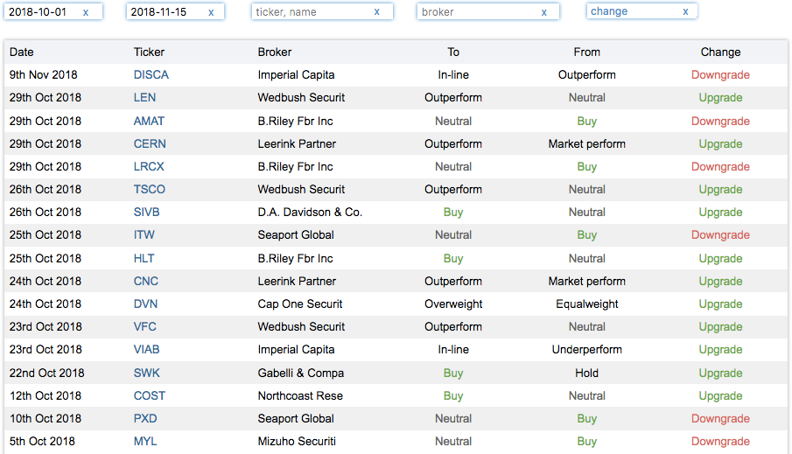792x454 pixels.
Task: Clear the 2018-10-01 start date filter
Action: tap(86, 12)
